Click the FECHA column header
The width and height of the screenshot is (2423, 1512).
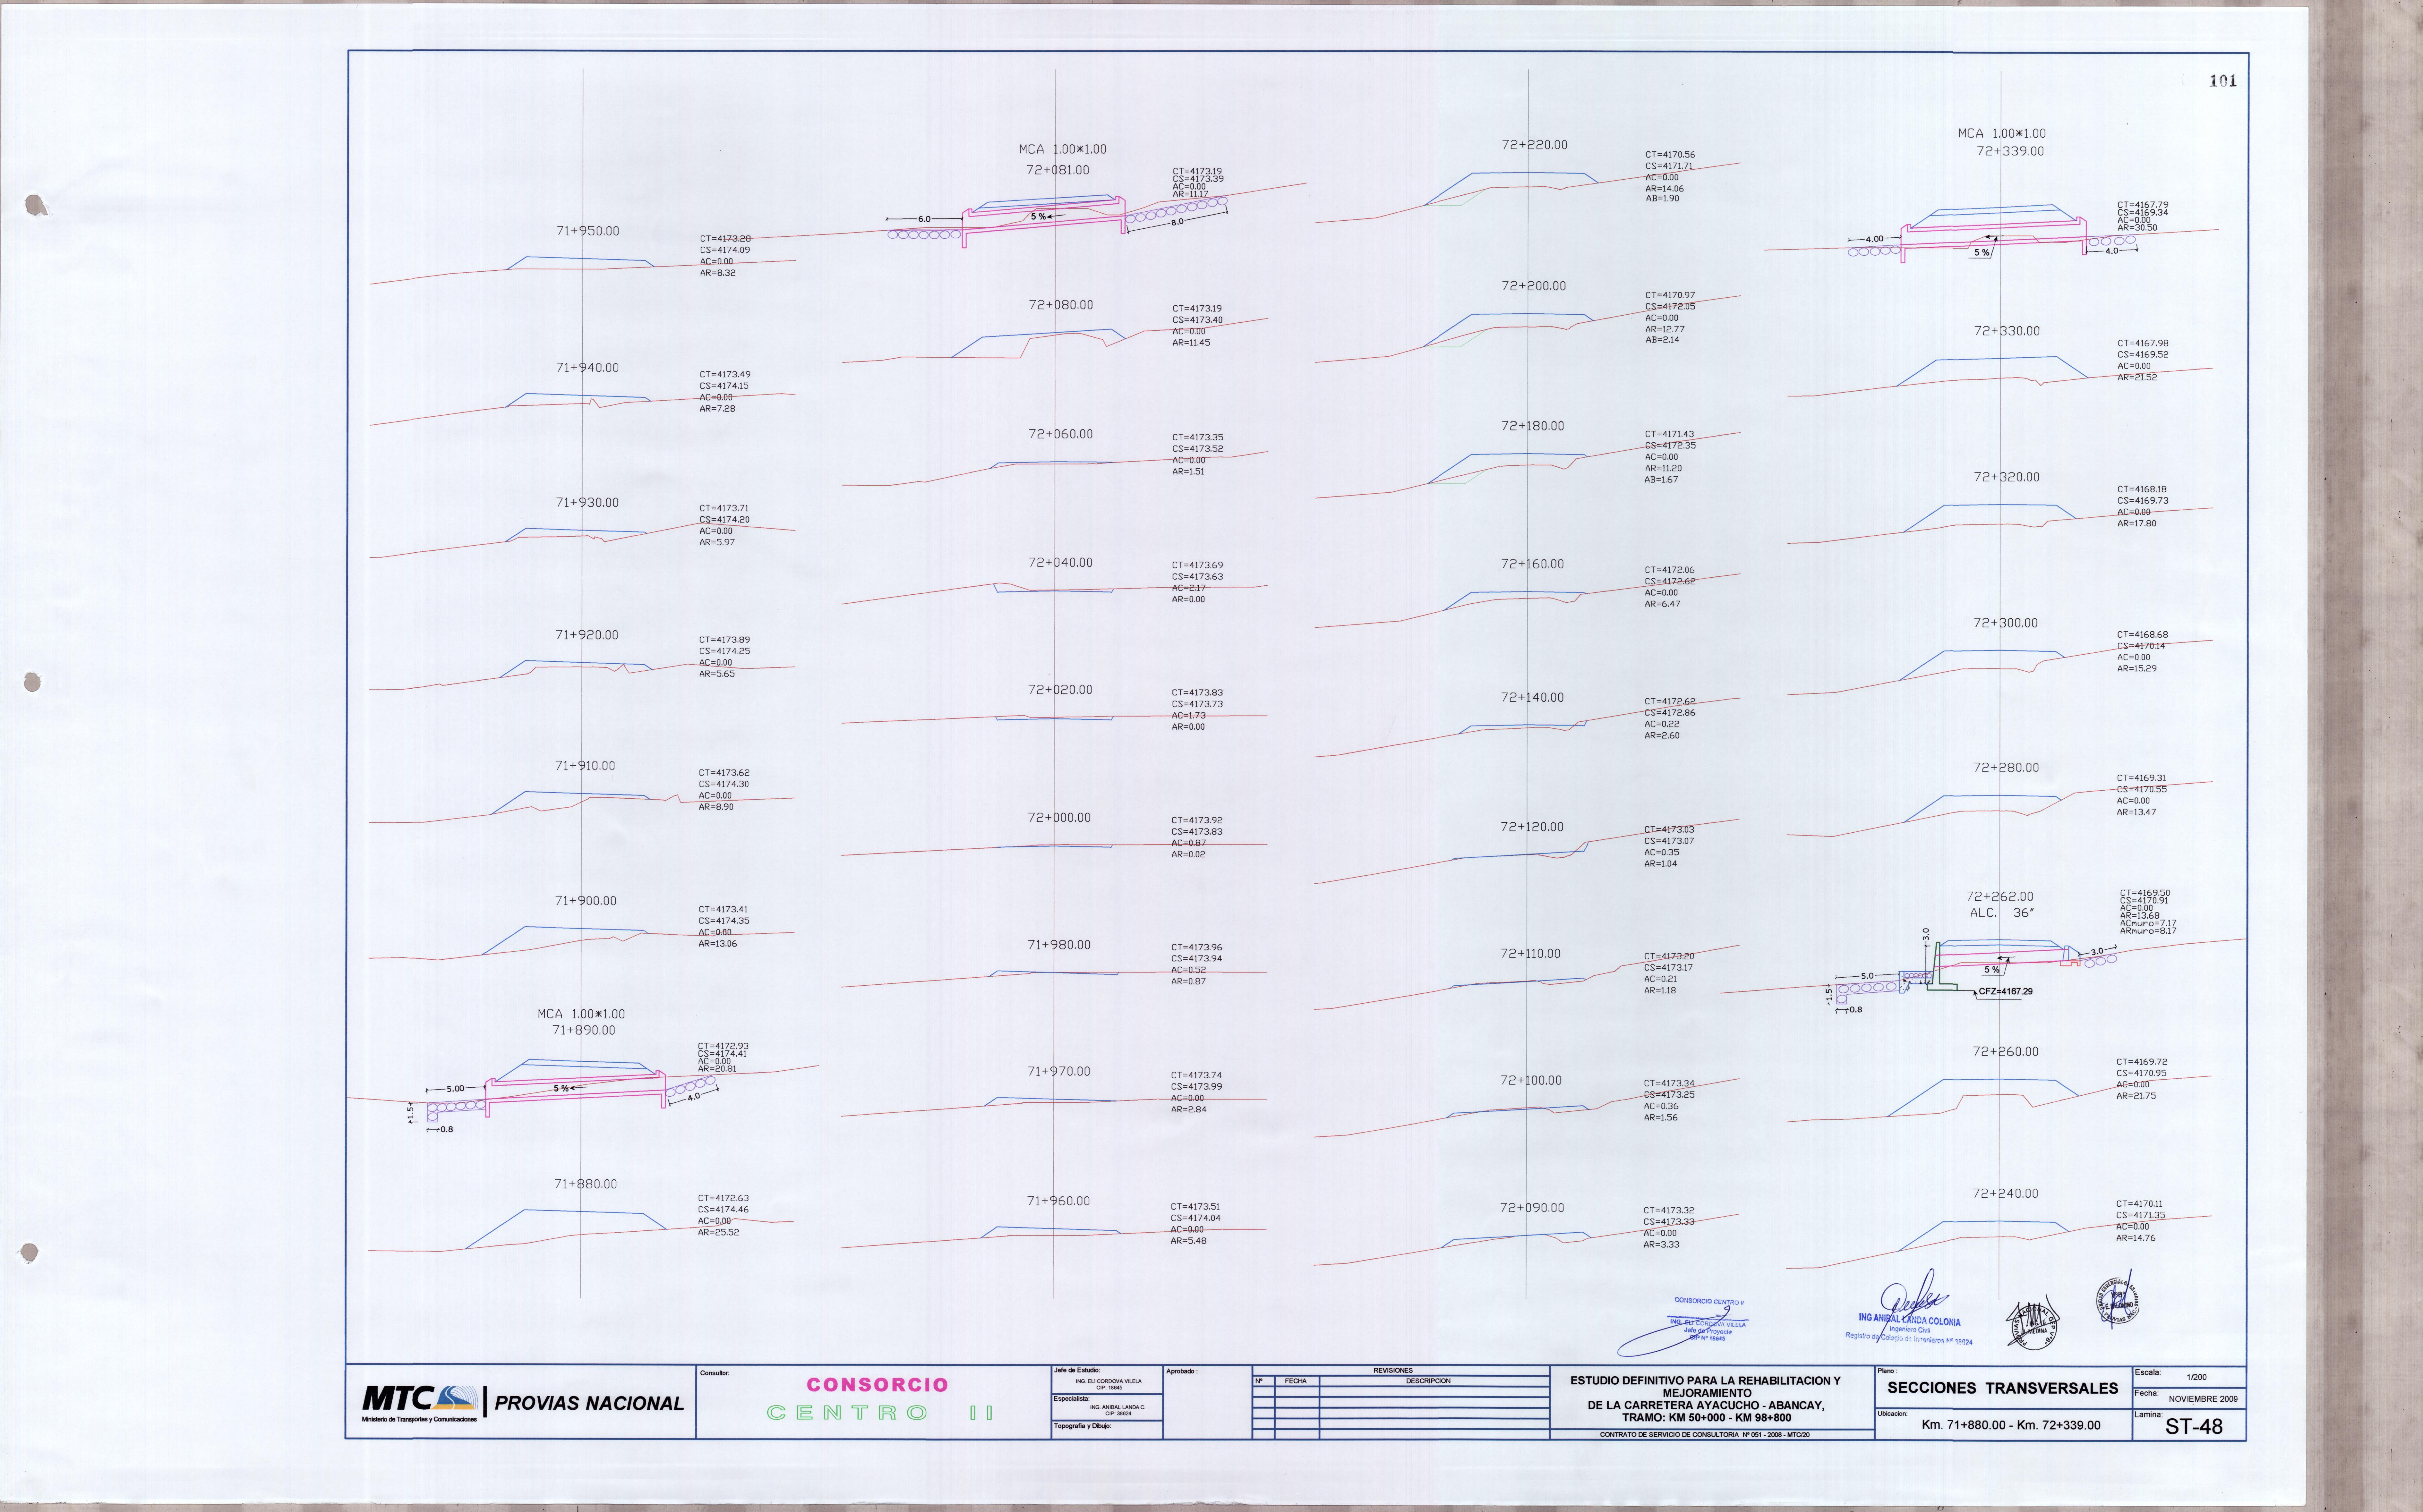click(1296, 1381)
